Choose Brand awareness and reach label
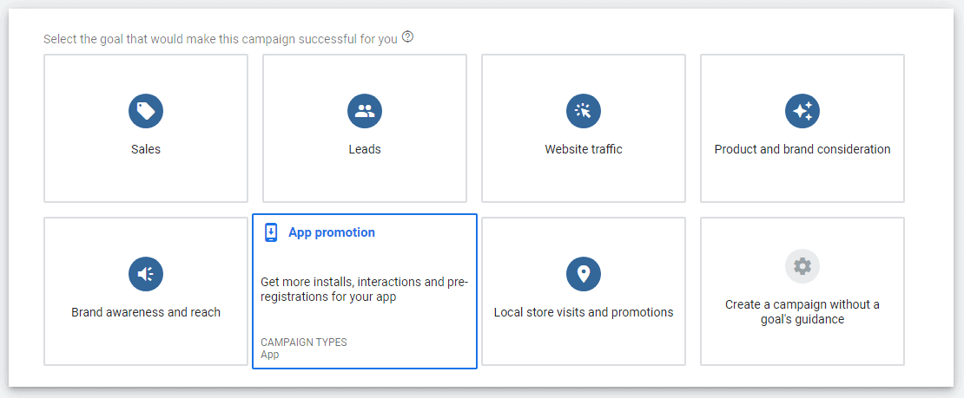 coord(146,312)
